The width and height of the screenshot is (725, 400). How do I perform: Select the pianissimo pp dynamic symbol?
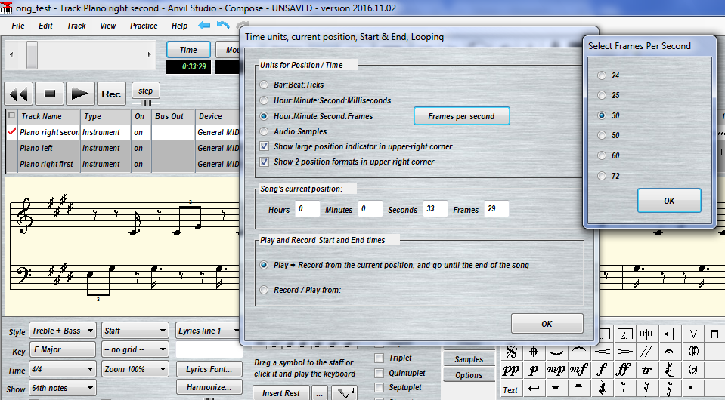(x=512, y=370)
